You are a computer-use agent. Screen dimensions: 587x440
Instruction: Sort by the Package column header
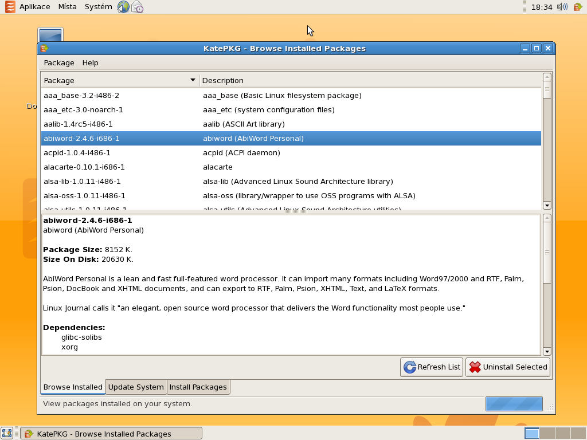[x=120, y=80]
